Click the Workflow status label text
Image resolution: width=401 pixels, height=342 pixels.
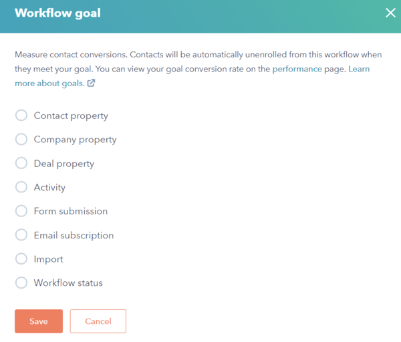tap(68, 283)
